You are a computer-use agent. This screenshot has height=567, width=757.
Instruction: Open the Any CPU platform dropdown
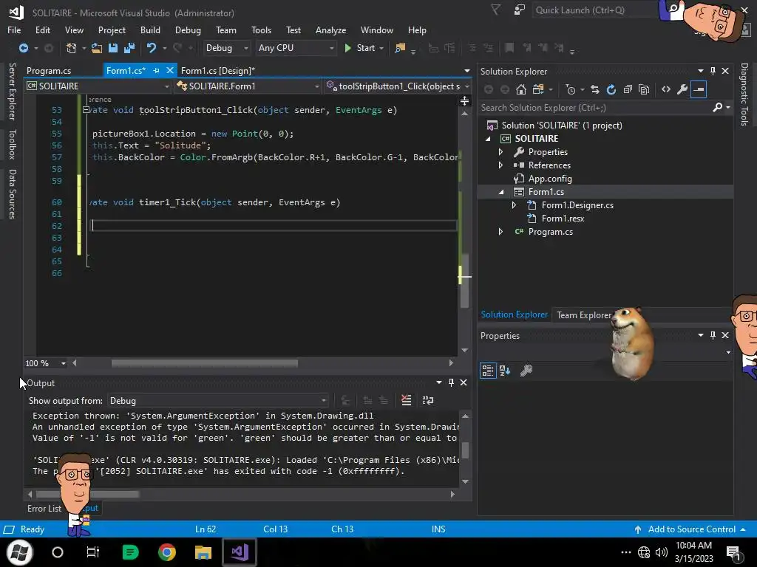[296, 48]
